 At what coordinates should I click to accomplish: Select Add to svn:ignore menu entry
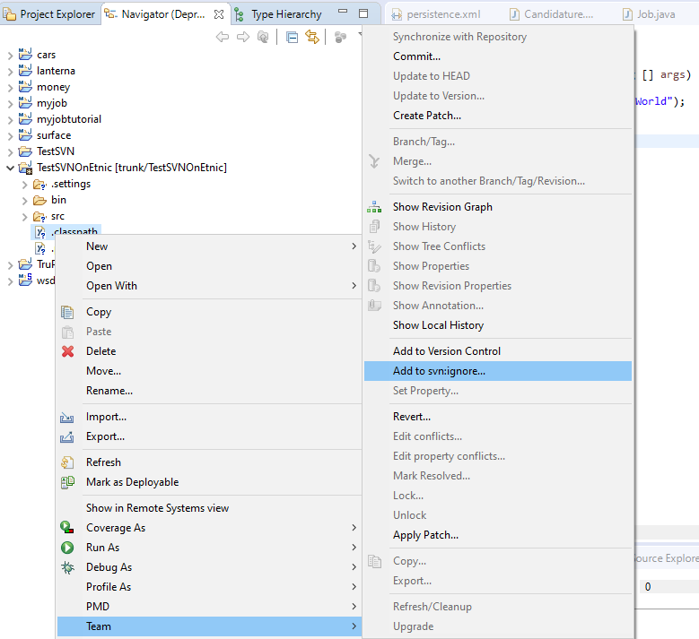(439, 371)
